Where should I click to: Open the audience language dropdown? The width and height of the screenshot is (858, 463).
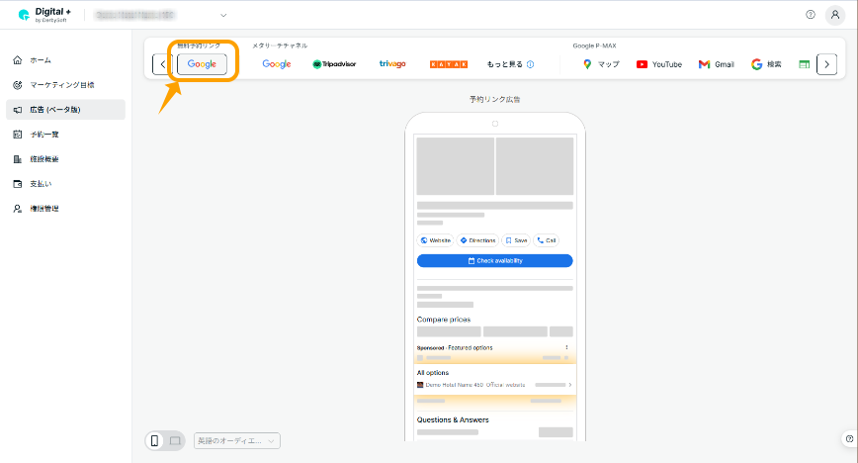(x=237, y=440)
